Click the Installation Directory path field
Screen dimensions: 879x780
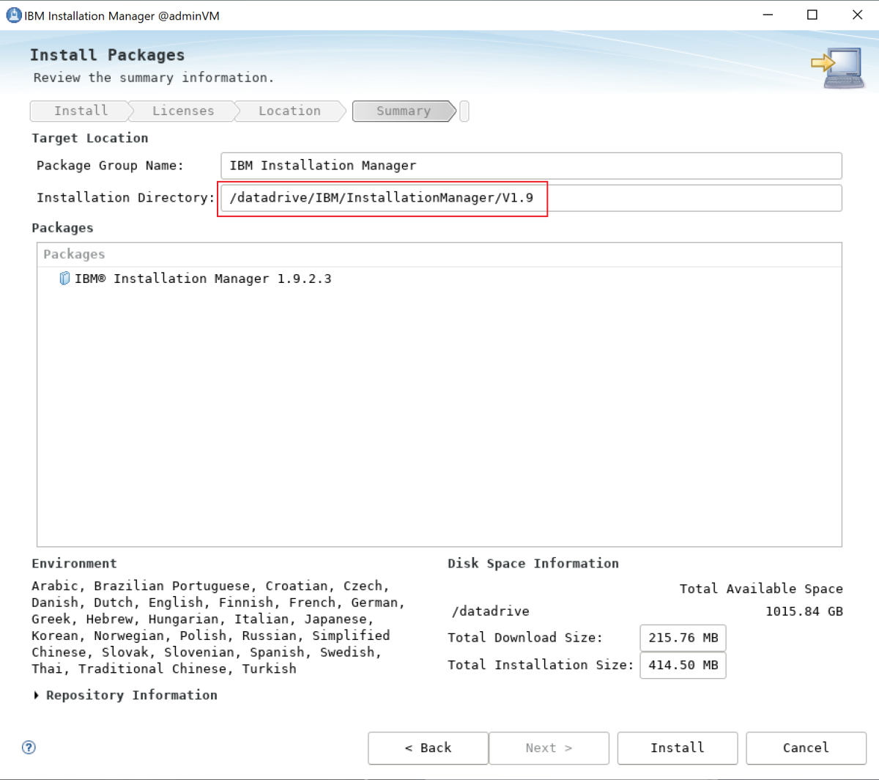point(531,197)
